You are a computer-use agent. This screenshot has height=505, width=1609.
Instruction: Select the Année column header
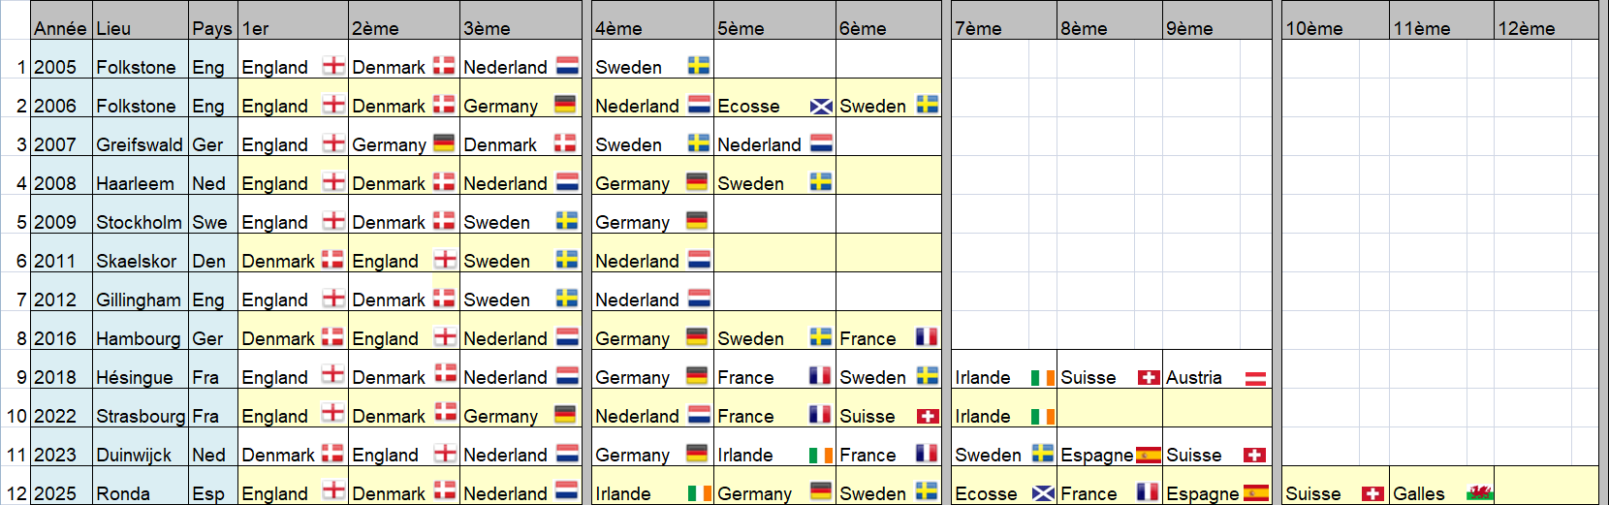pos(61,20)
